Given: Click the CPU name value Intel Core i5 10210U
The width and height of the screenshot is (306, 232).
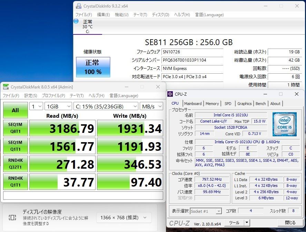Looking at the screenshot, I should pos(231,115).
